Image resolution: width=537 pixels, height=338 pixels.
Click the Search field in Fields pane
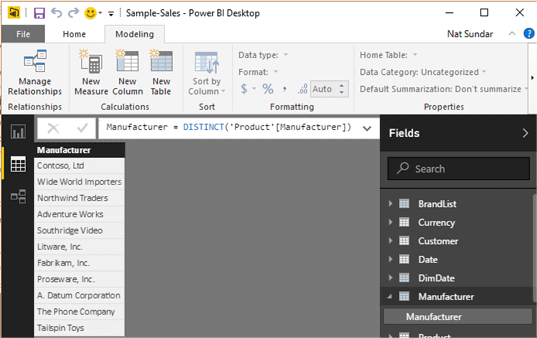coord(458,168)
